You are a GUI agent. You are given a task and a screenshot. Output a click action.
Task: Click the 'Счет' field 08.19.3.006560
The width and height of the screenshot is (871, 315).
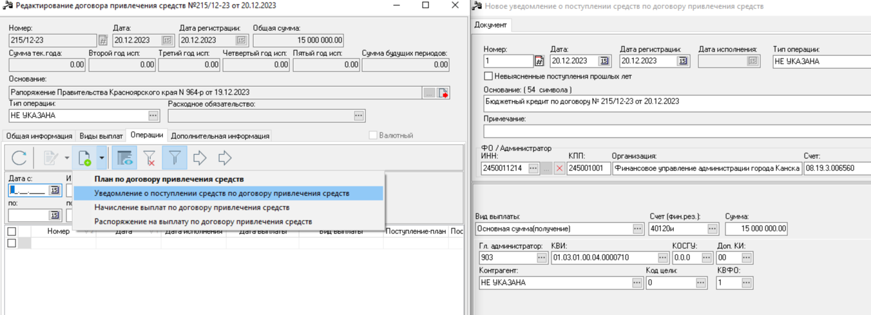837,168
